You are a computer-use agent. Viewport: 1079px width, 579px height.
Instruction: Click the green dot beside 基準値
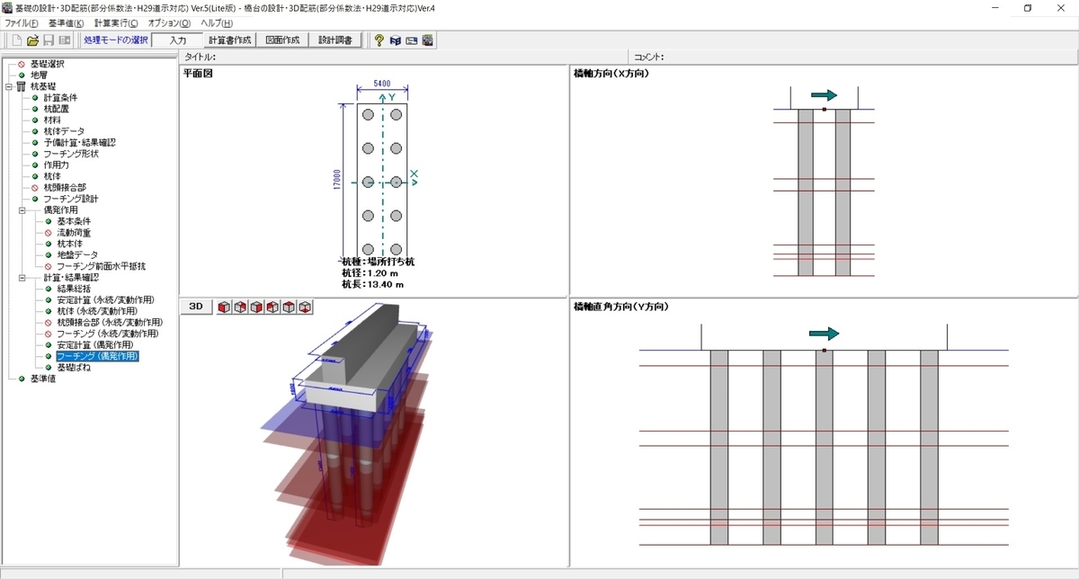pos(22,379)
